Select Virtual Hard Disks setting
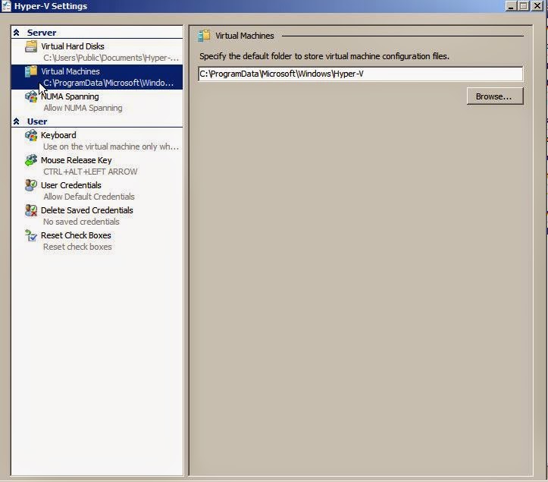The width and height of the screenshot is (548, 482). (97, 52)
